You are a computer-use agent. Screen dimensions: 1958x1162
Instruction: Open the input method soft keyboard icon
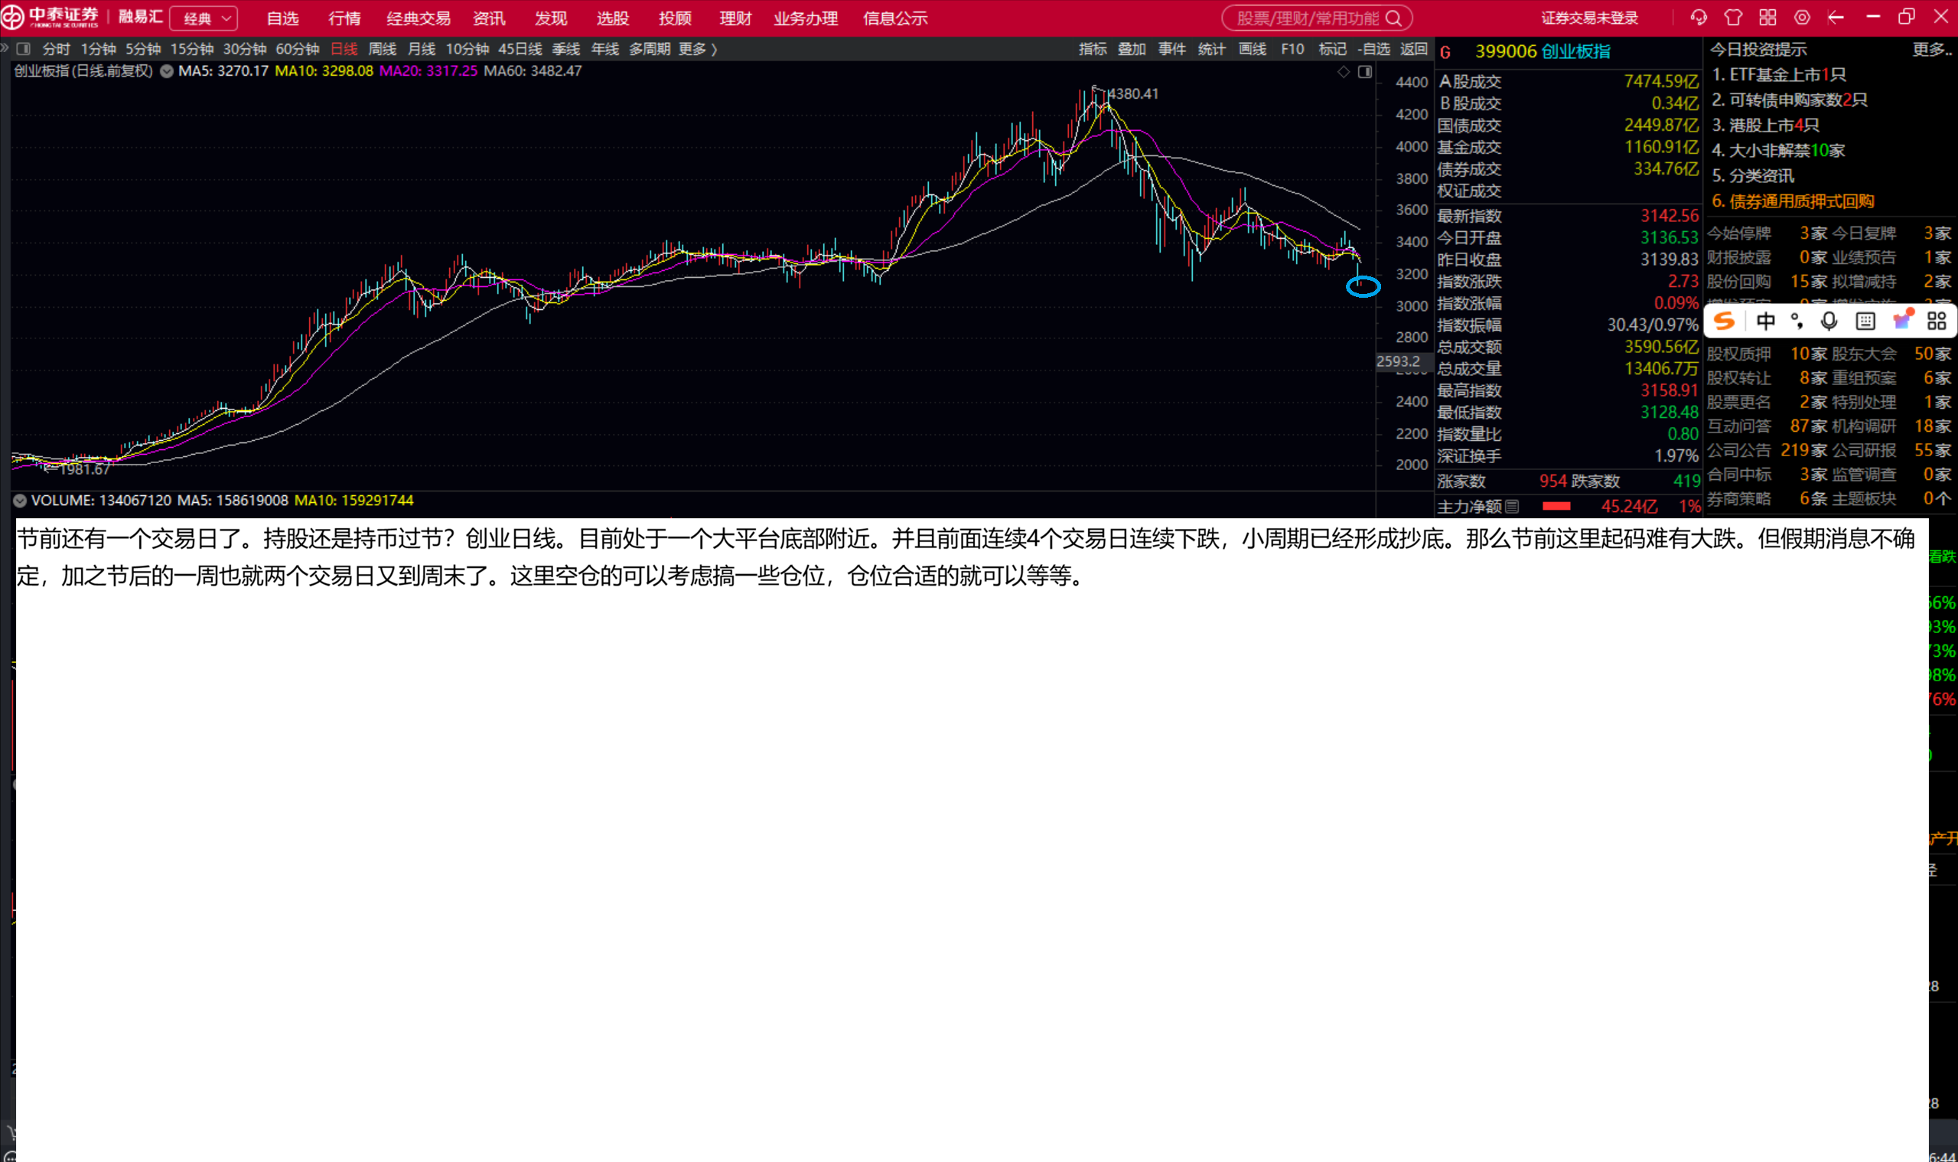point(1865,320)
